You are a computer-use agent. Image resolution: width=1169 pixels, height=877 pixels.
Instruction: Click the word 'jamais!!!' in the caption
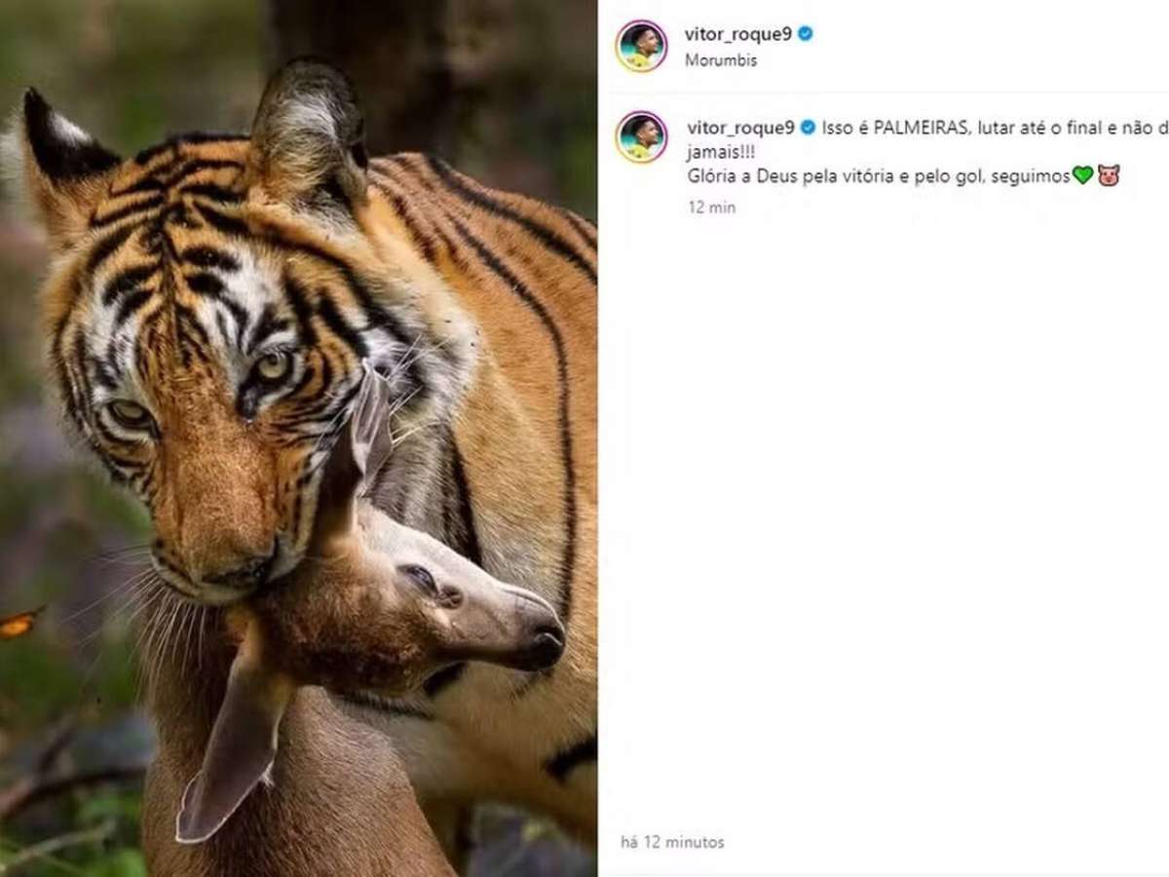pos(720,152)
